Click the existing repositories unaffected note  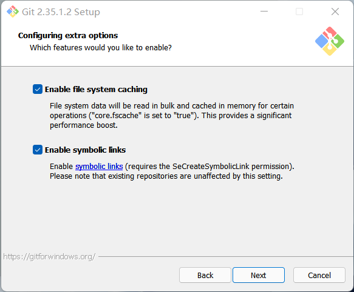pyautogui.click(x=166, y=176)
